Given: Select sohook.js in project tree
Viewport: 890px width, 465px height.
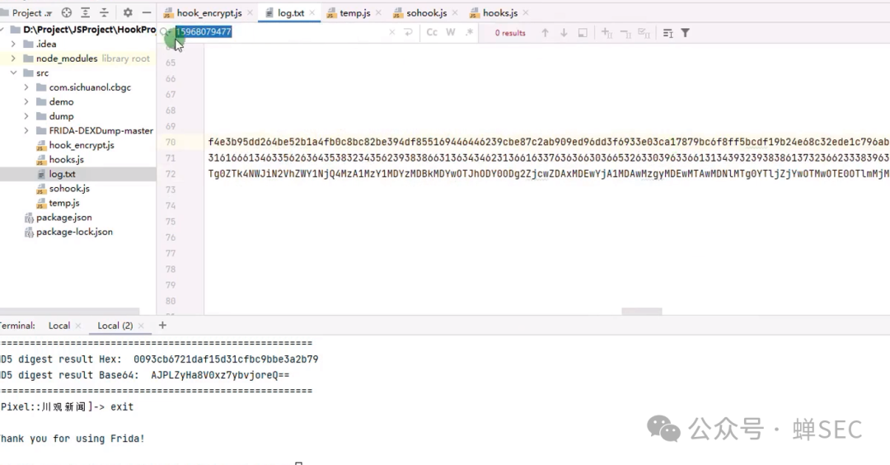Looking at the screenshot, I should coord(69,189).
